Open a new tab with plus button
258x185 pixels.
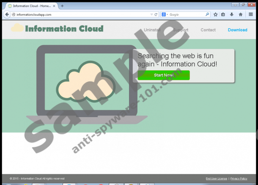[x=62, y=6]
